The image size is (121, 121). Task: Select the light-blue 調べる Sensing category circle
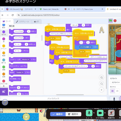(4, 60)
